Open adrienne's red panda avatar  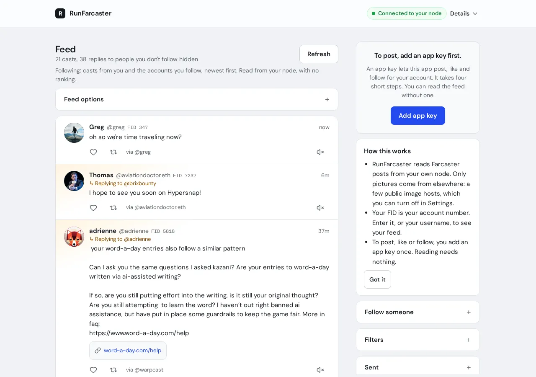pos(74,237)
